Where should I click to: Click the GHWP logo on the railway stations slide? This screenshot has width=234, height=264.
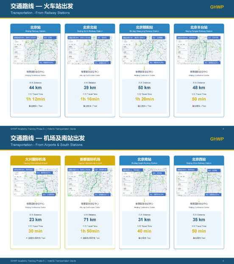point(217,7)
